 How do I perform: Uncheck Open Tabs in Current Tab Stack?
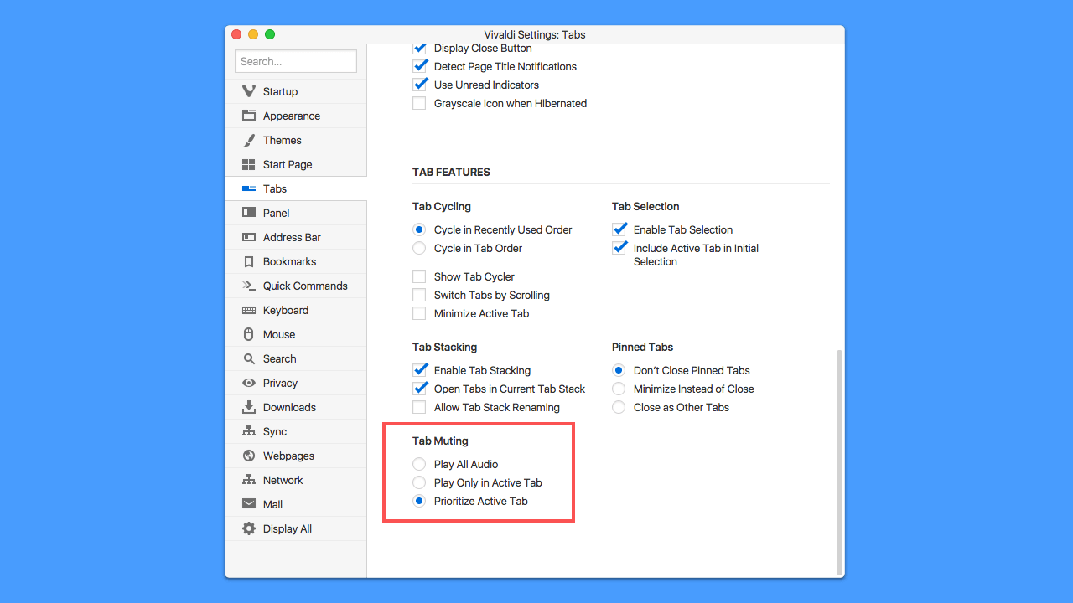419,389
